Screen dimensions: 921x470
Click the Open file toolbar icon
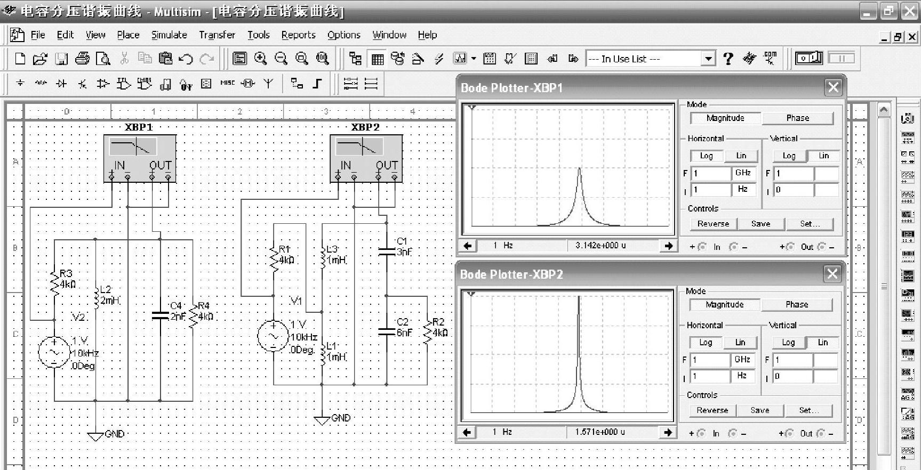pos(40,59)
